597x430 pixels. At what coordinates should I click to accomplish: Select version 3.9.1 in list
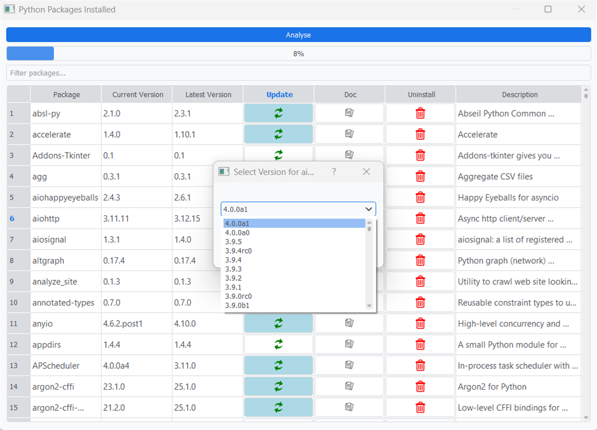[294, 287]
